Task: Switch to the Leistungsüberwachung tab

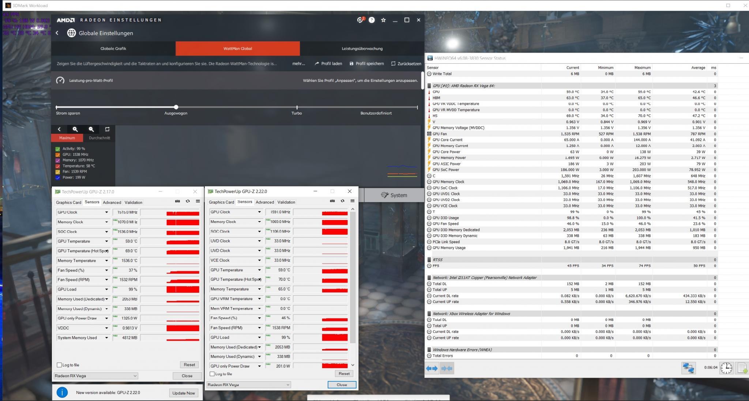Action: [362, 48]
